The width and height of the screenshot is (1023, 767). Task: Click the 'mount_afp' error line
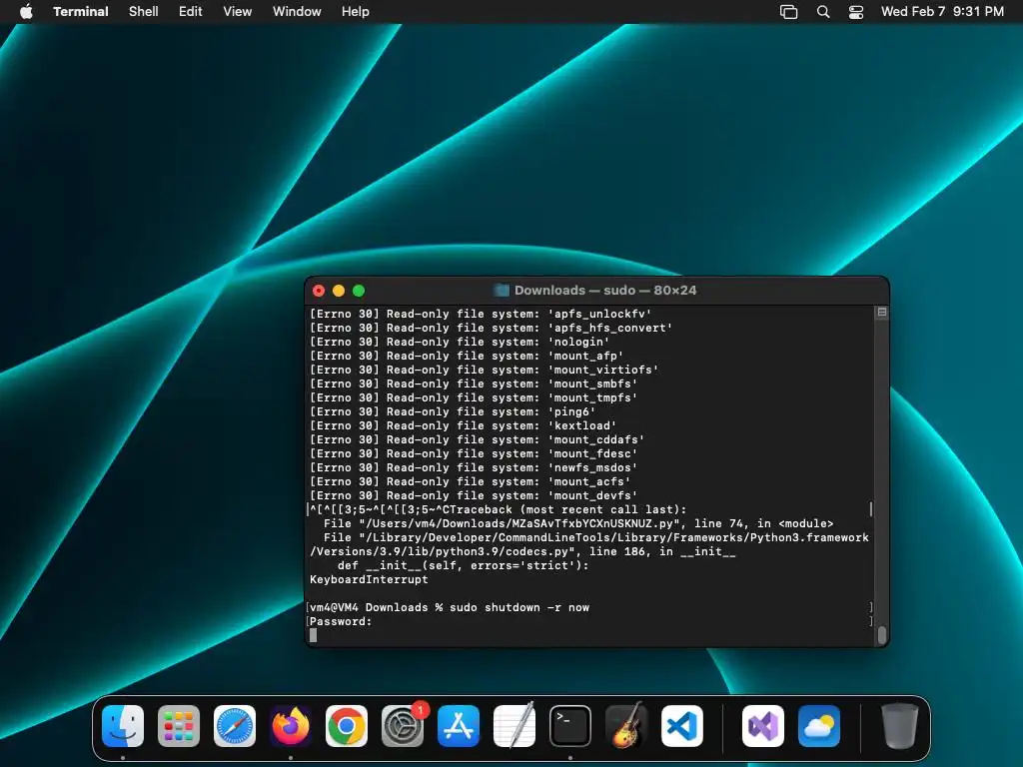coord(467,356)
